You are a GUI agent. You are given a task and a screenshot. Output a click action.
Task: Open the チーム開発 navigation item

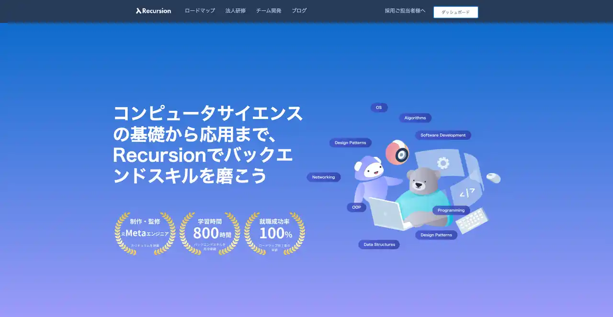click(x=269, y=11)
